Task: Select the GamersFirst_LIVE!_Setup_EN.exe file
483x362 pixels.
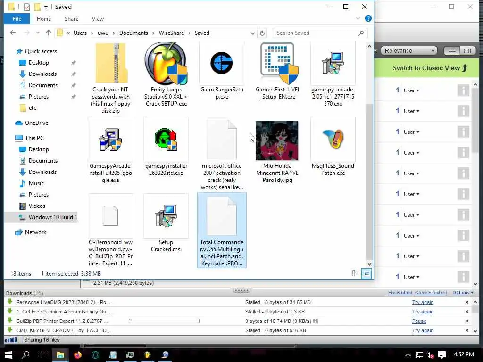Action: (277, 72)
